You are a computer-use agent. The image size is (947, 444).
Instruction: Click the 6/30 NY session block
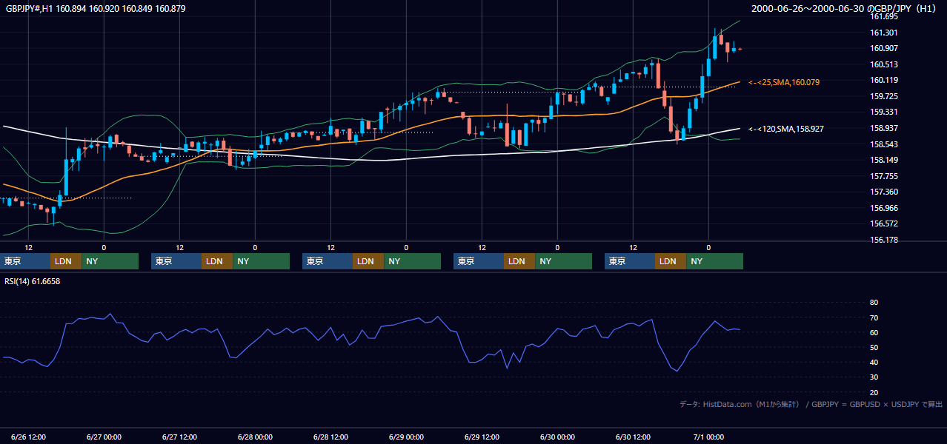pyautogui.click(x=715, y=261)
